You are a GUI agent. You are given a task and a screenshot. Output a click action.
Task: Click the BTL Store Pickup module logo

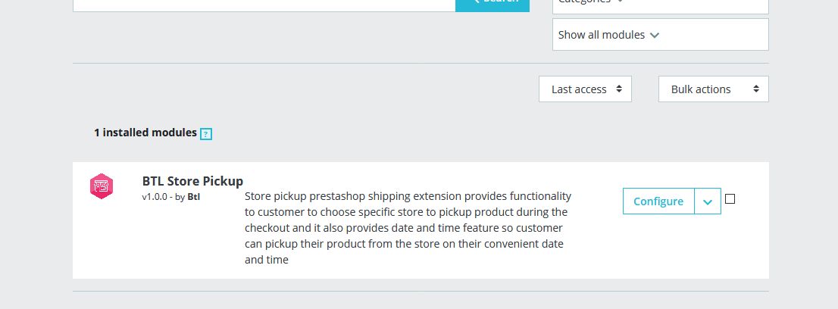pyautogui.click(x=102, y=186)
